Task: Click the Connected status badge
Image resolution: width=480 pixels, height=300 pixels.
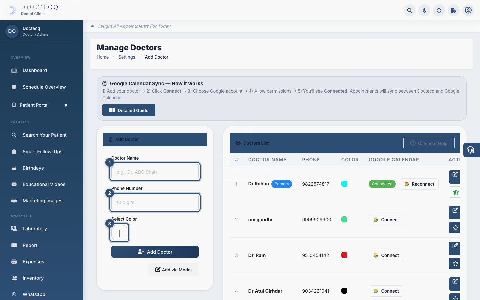Action: click(x=382, y=184)
